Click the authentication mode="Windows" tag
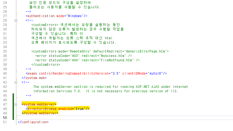The image size is (233, 131). coord(56,16)
